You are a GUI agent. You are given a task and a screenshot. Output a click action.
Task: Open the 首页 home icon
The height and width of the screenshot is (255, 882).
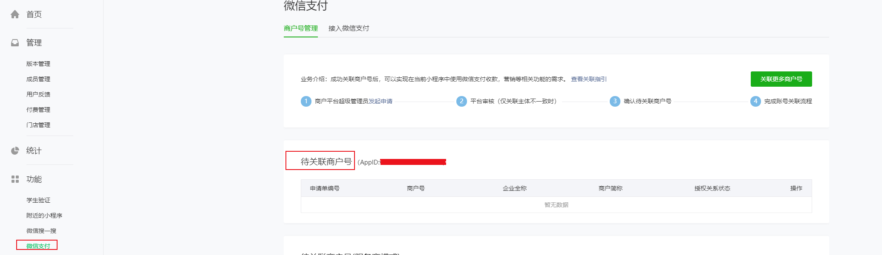[15, 14]
